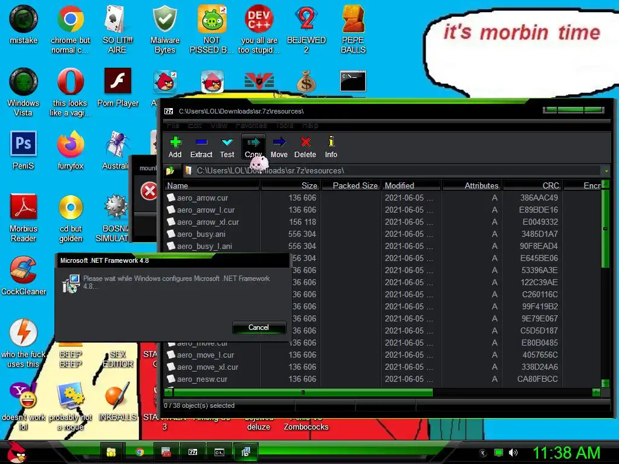
Task: Open 'cd but golden' disc icon
Action: coord(71,217)
